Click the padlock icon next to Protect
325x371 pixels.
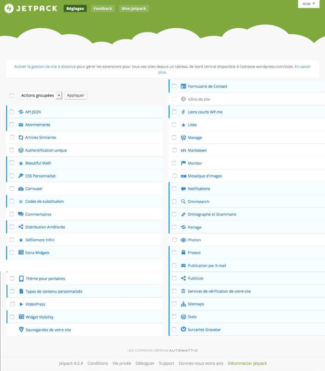tap(183, 252)
